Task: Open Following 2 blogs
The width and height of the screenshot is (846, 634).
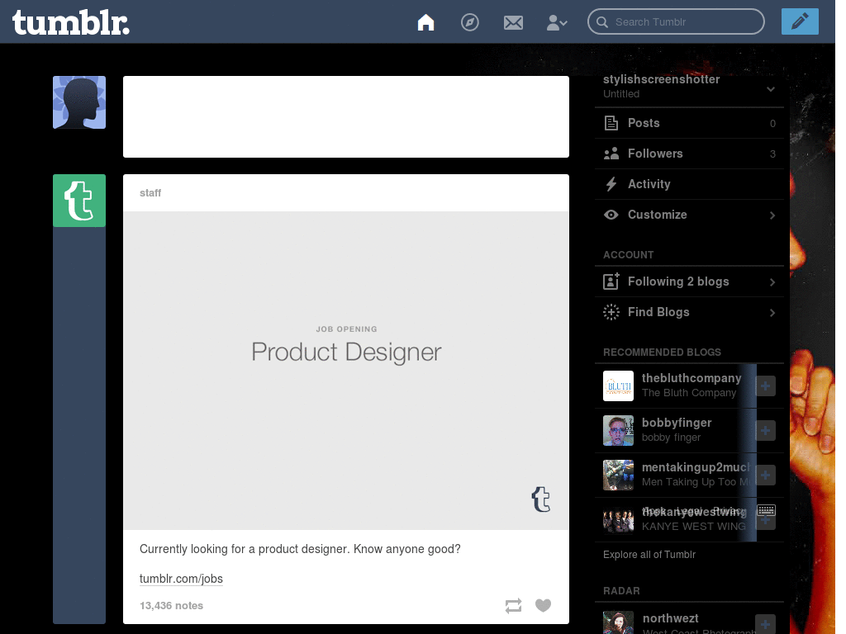Action: pyautogui.click(x=689, y=282)
